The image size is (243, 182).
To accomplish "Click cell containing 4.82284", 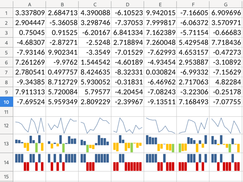I will [226, 82].
